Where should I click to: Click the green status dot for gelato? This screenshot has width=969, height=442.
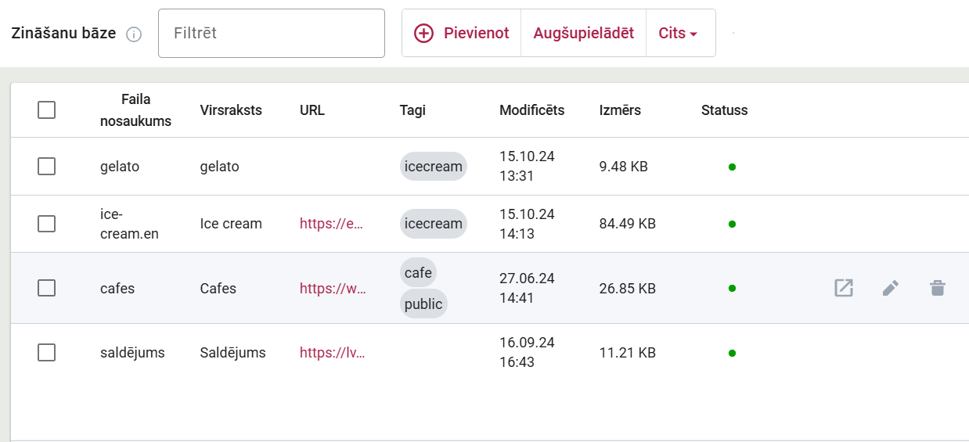(x=732, y=167)
